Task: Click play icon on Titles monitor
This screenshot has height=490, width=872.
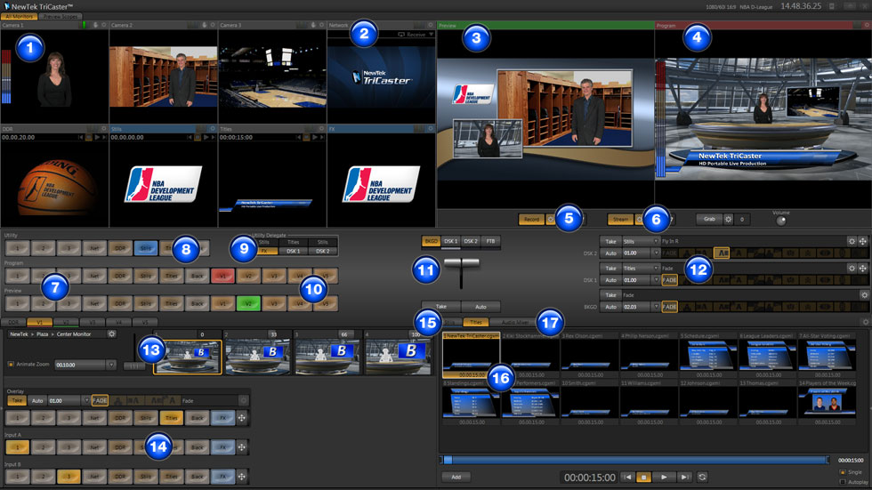Action: 315,137
